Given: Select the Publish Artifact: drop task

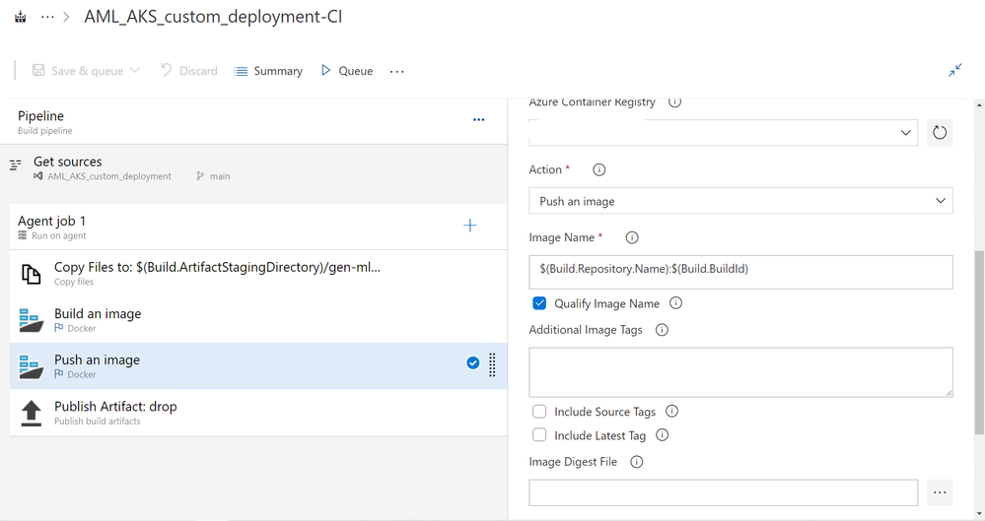Looking at the screenshot, I should coord(258,413).
